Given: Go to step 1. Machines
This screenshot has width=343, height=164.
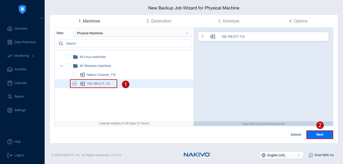Looking at the screenshot, I should point(89,21).
